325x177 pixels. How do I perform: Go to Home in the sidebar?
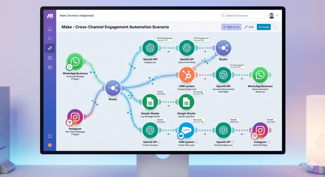coord(50,29)
